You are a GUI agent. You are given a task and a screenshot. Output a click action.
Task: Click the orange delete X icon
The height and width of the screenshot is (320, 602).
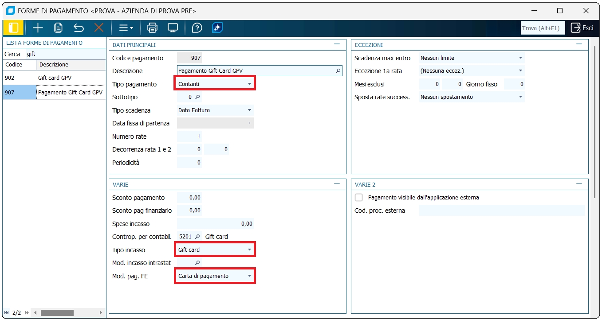click(98, 28)
